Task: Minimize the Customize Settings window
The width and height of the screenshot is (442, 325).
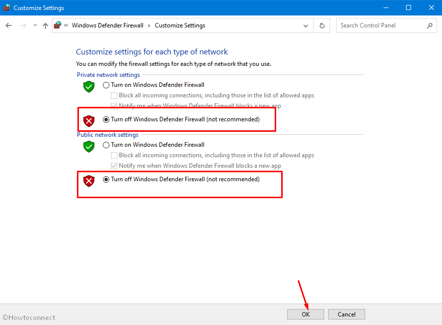Action: (386, 7)
